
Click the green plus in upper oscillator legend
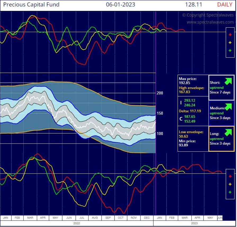(x=230, y=51)
